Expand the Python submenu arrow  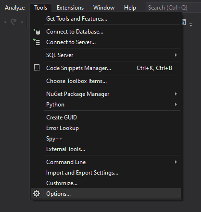click(x=176, y=105)
